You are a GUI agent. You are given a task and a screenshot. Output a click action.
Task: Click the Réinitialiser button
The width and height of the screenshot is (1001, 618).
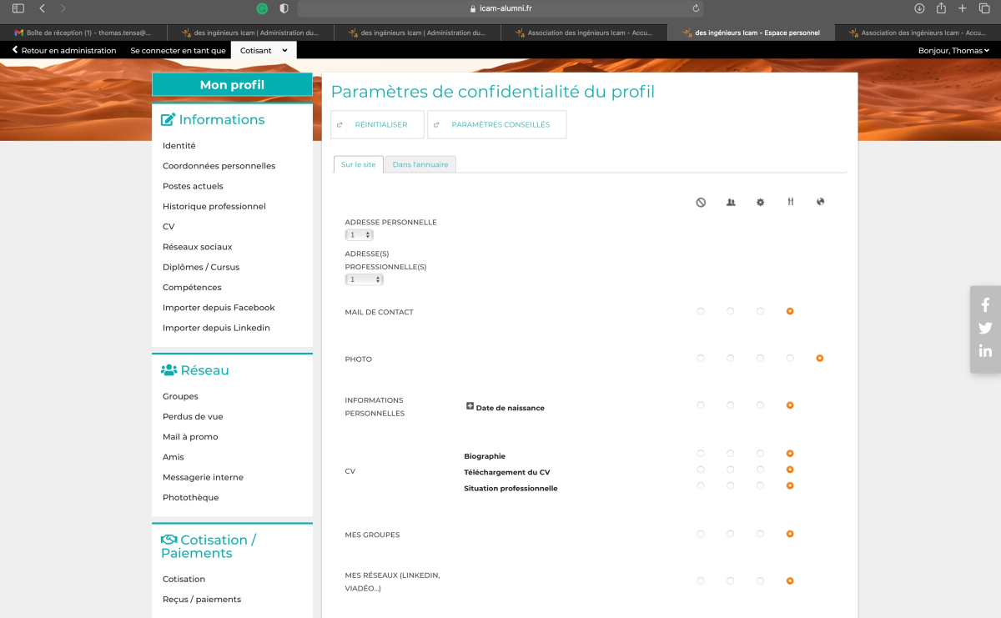[x=378, y=125]
